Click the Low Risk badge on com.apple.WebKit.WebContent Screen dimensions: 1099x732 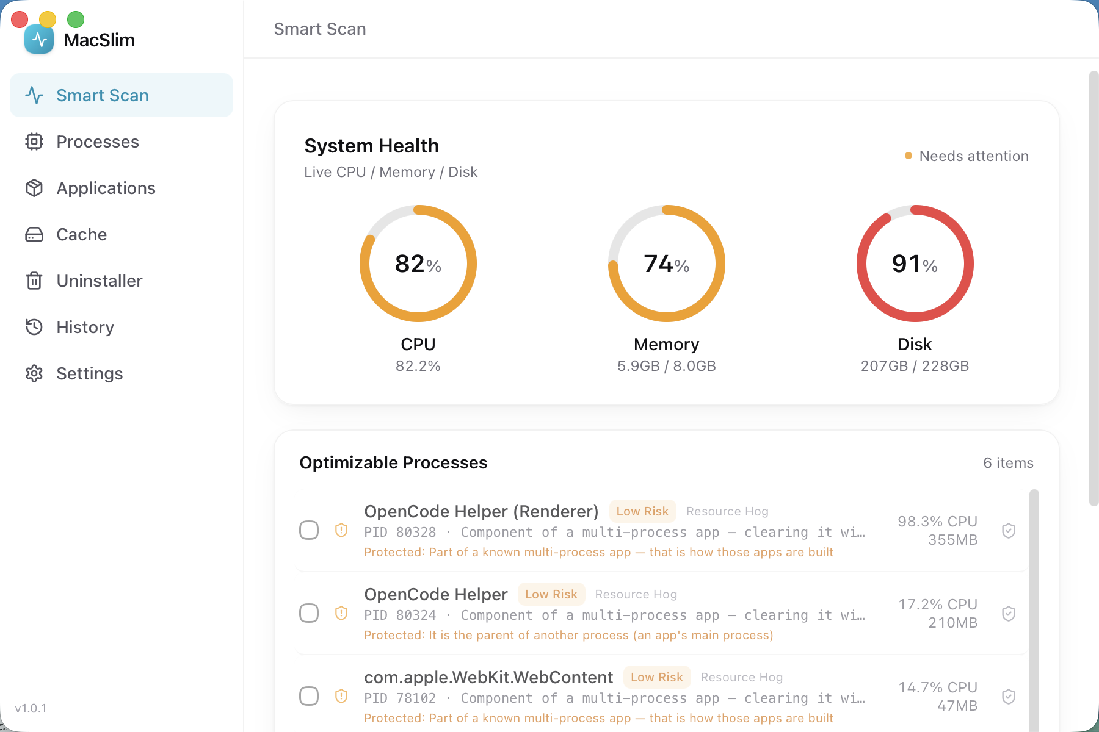click(657, 677)
